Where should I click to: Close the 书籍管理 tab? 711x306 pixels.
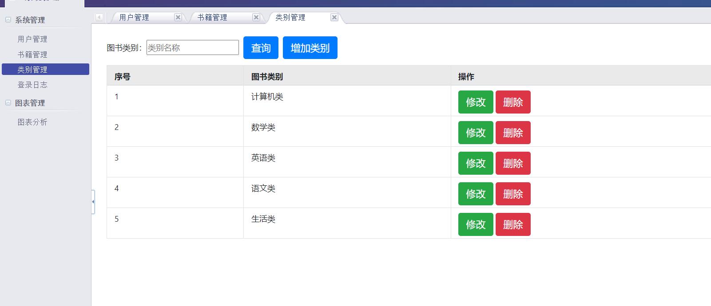(256, 17)
